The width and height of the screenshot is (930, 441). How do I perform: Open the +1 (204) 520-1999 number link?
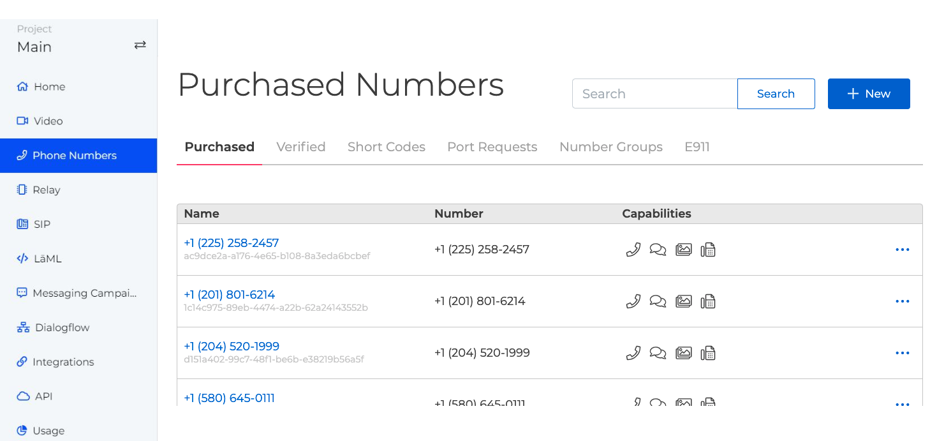[x=231, y=346]
